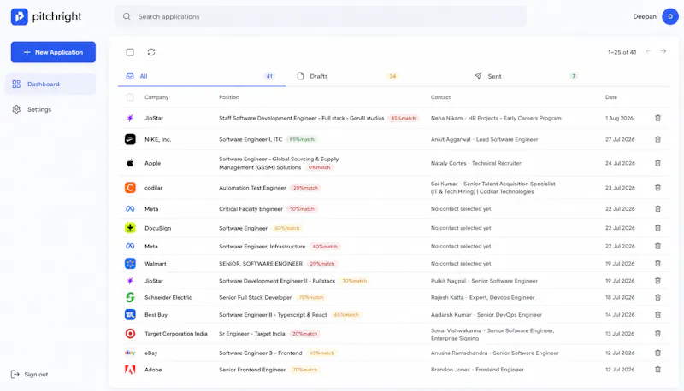684x391 pixels.
Task: Click the Apple company logo
Action: point(130,163)
